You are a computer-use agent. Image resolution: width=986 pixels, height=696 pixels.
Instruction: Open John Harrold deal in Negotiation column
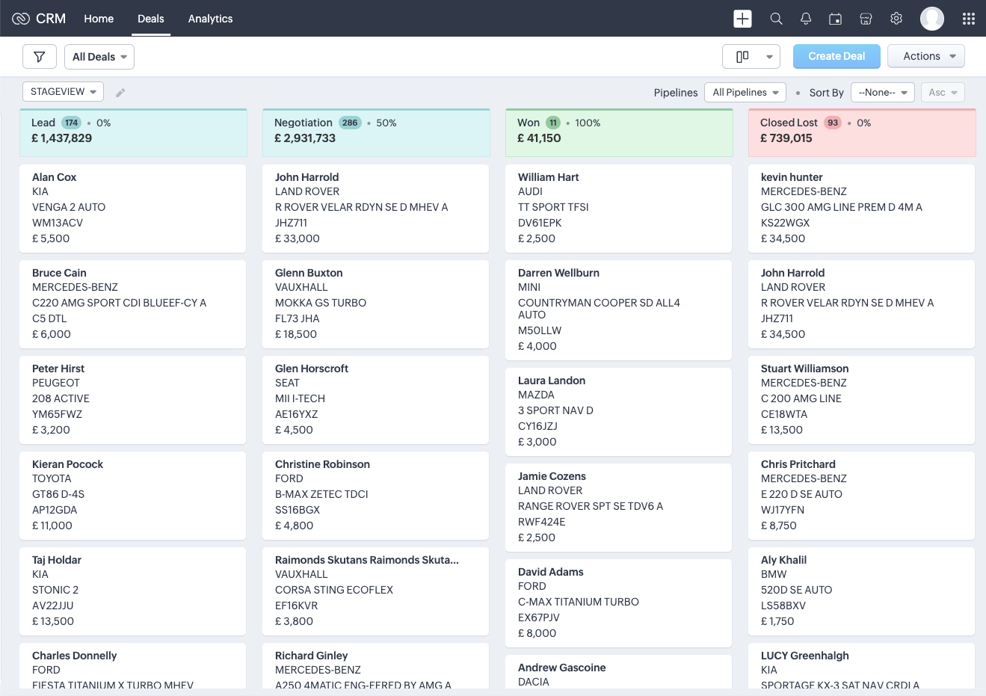click(376, 209)
